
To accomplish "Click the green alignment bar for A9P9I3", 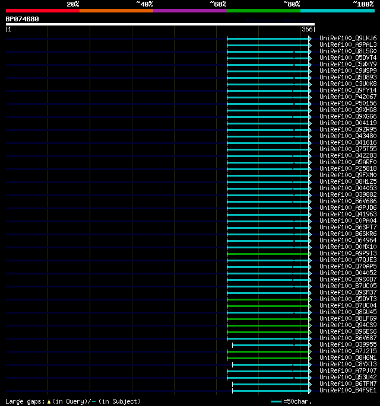I will tap(268, 254).
